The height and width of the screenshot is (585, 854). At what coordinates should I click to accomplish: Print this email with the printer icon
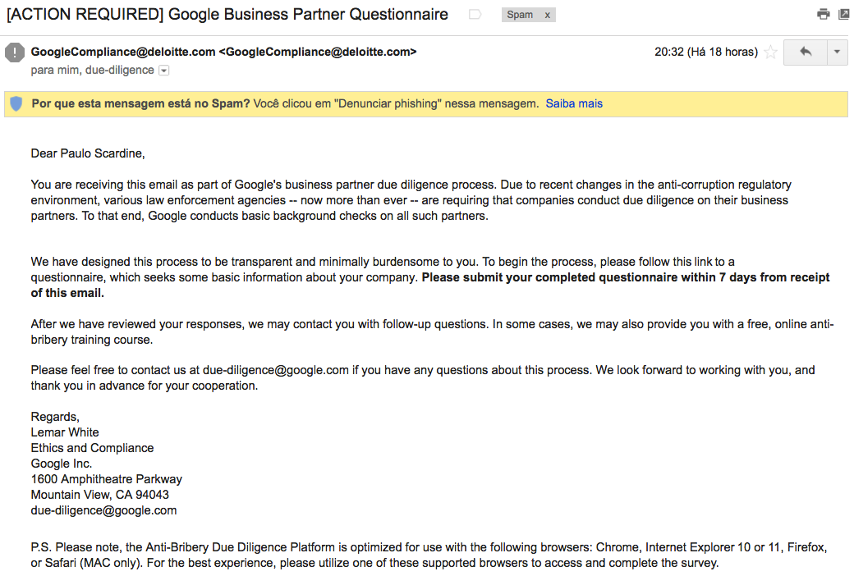823,14
